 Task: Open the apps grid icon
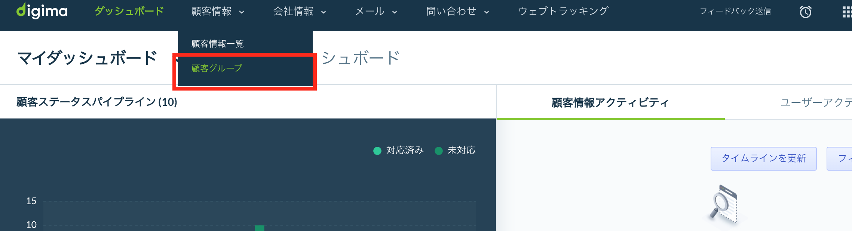coord(847,12)
